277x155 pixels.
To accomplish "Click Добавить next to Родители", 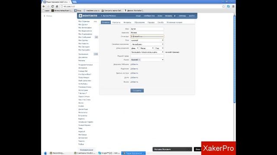I will point(134,69).
